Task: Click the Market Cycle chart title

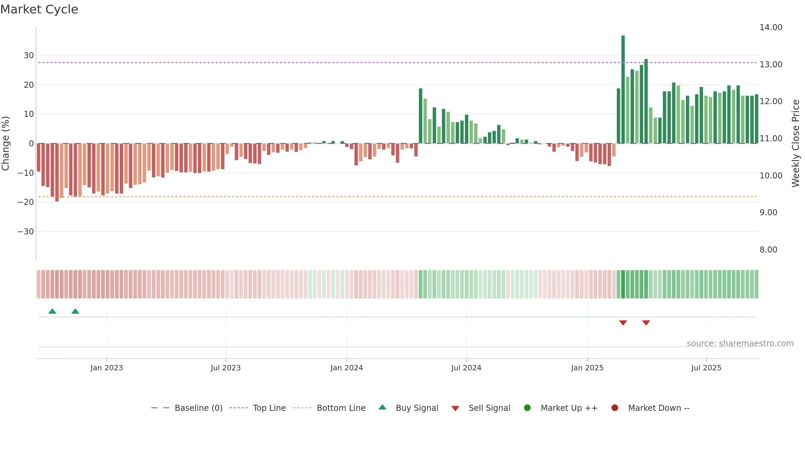Action: pyautogui.click(x=39, y=9)
